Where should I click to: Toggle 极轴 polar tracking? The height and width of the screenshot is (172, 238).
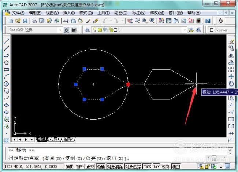click(x=101, y=166)
